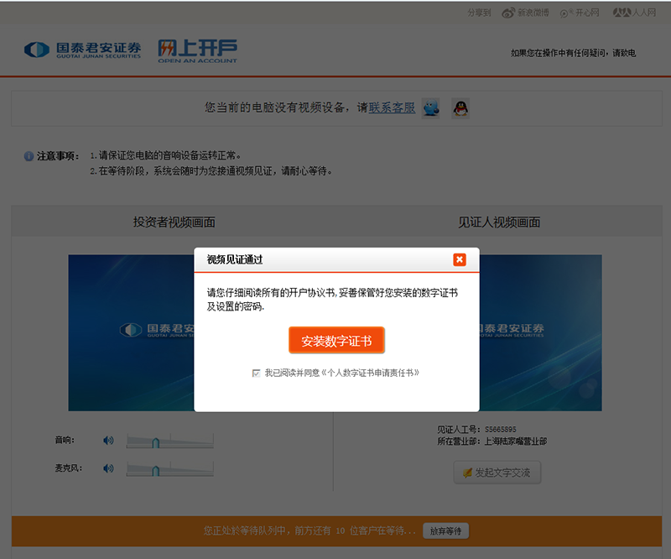Click the 联系客服 link
Screen dimensions: 671x559
point(392,107)
